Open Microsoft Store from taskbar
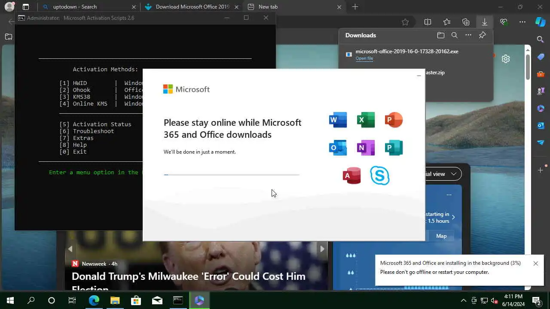Viewport: 550px width, 309px height. click(x=136, y=300)
